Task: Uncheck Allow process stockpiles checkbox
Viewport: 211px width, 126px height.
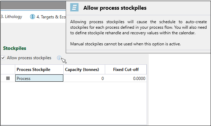Action: coord(3,58)
